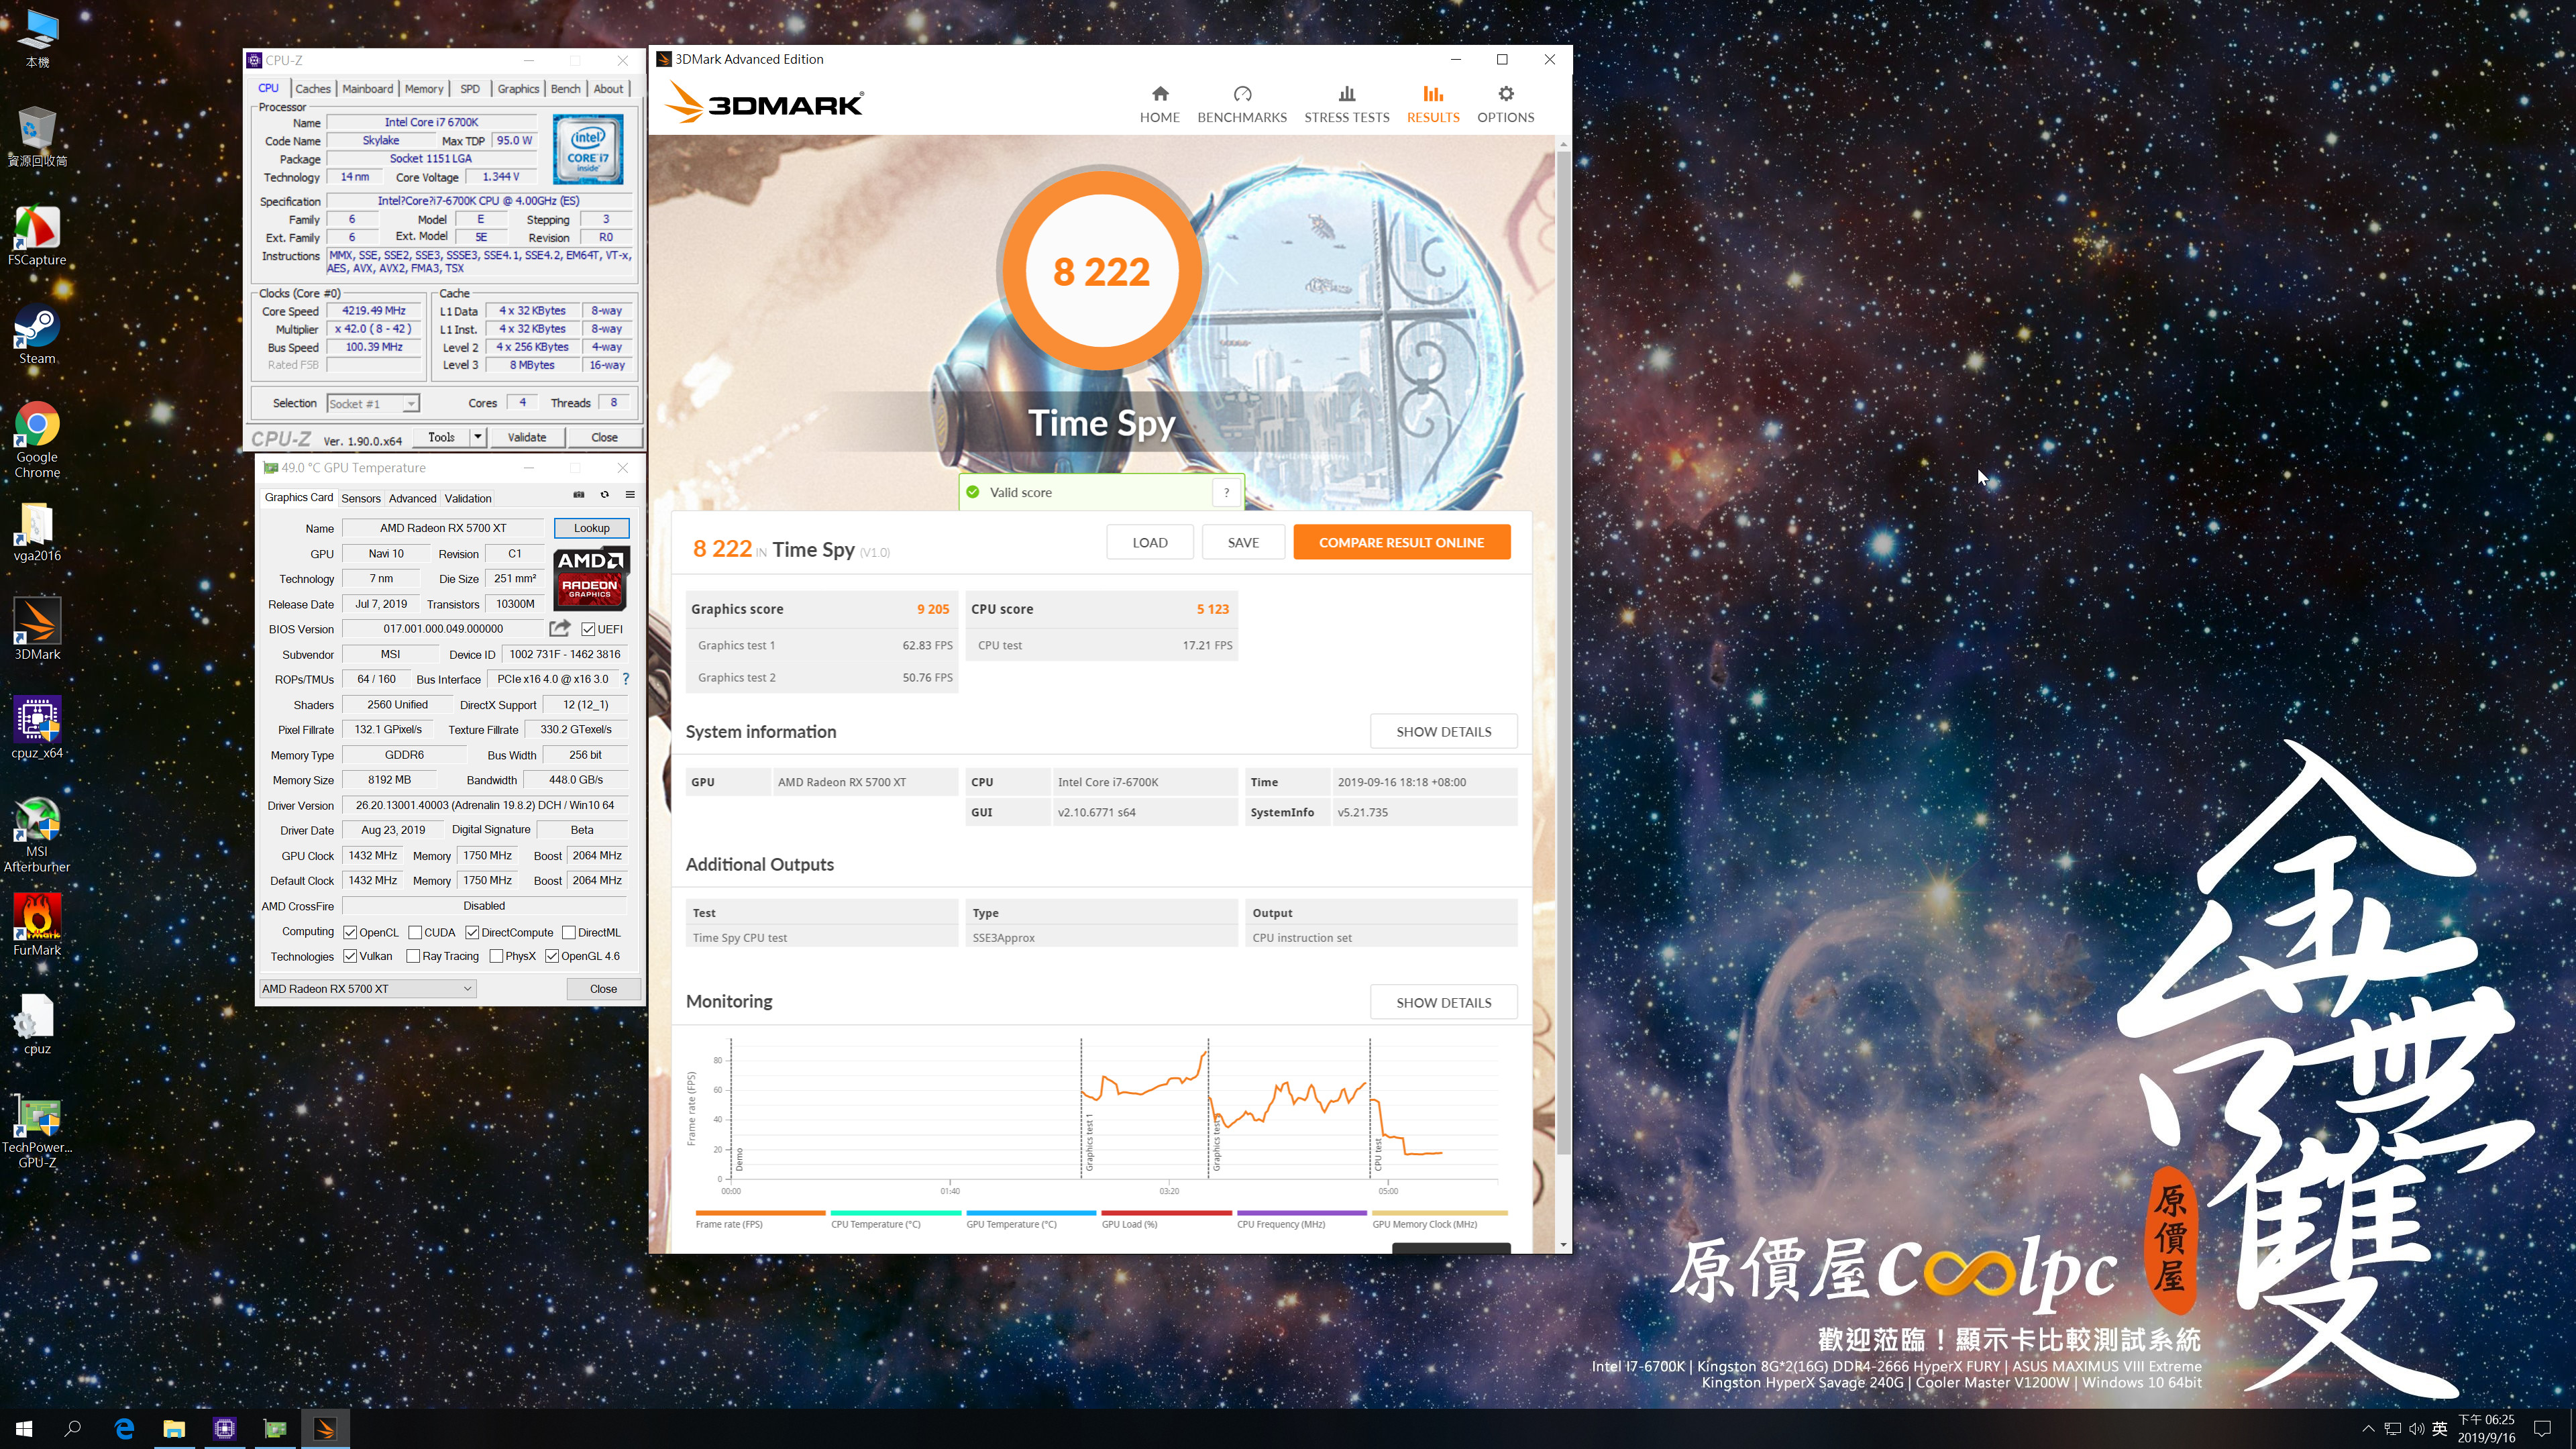Screen dimensions: 2576x1449
Task: Click the Intel Core i7 badge in CPU-Z
Action: (x=588, y=149)
